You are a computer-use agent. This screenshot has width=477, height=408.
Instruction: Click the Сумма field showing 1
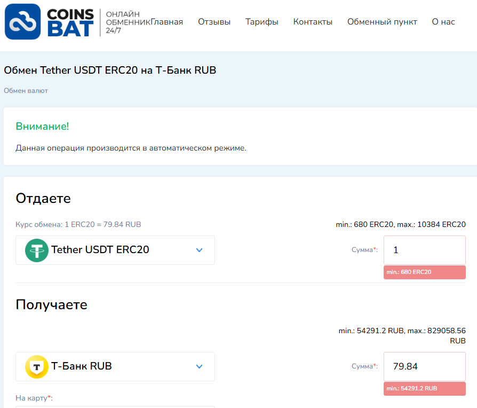424,249
